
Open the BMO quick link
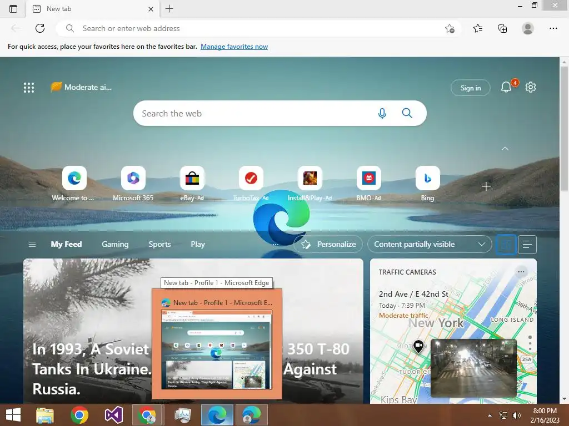point(369,183)
